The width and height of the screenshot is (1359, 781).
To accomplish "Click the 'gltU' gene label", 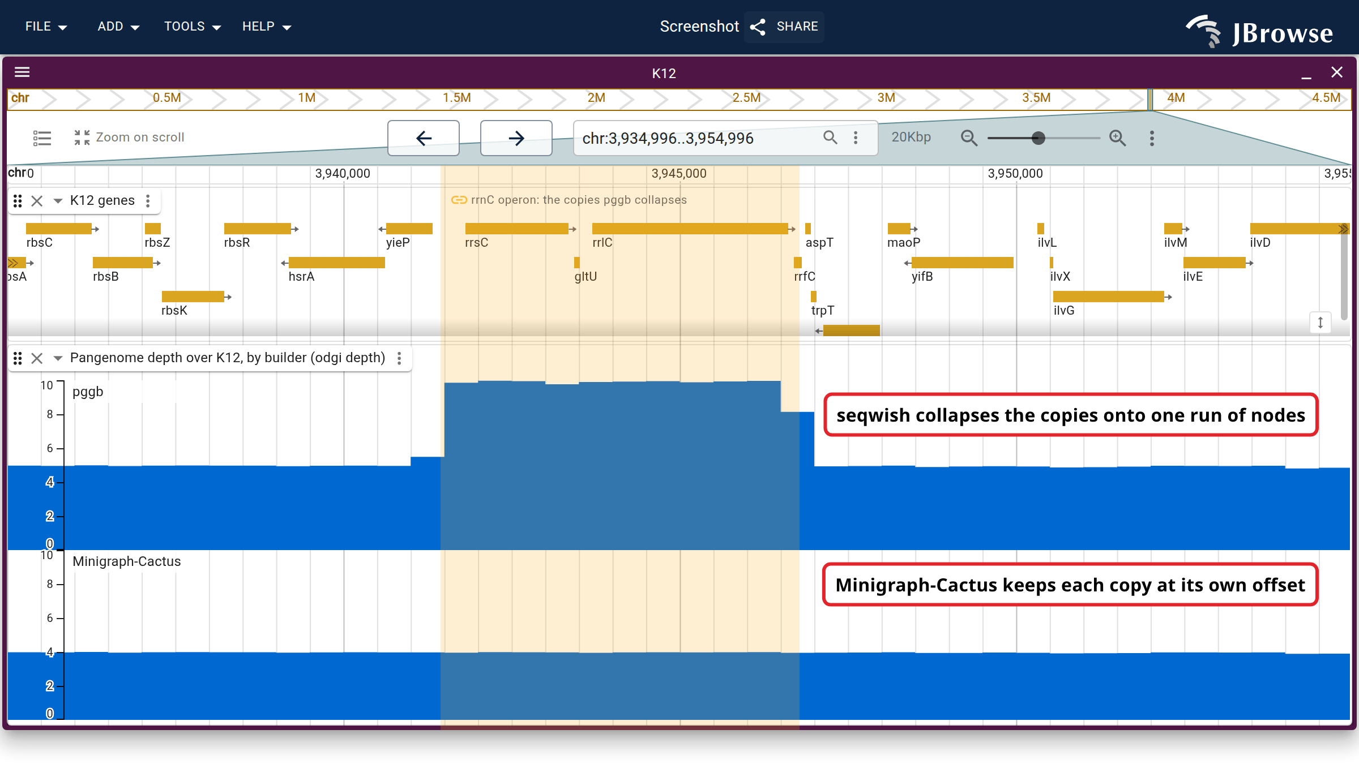I will [586, 277].
